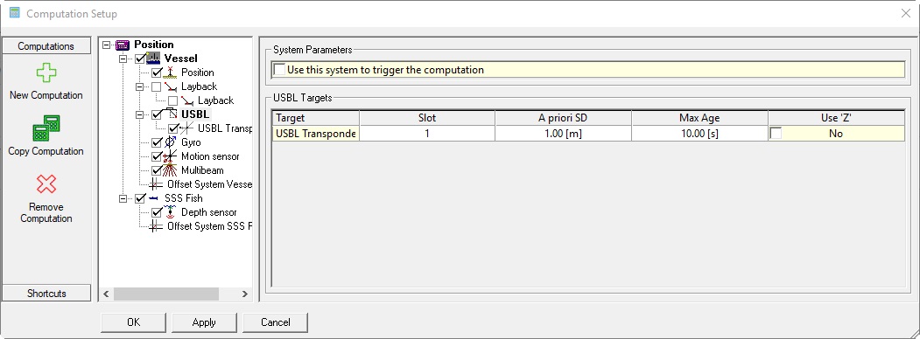Viewport: 920px width, 339px height.
Task: Collapse the Vessel tree node
Action: pos(123,59)
